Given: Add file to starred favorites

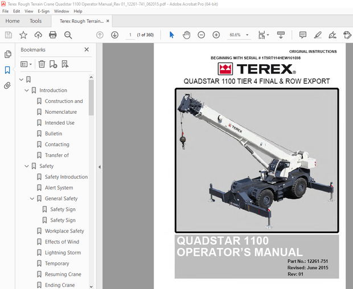Looking at the screenshot, I should (x=23, y=35).
